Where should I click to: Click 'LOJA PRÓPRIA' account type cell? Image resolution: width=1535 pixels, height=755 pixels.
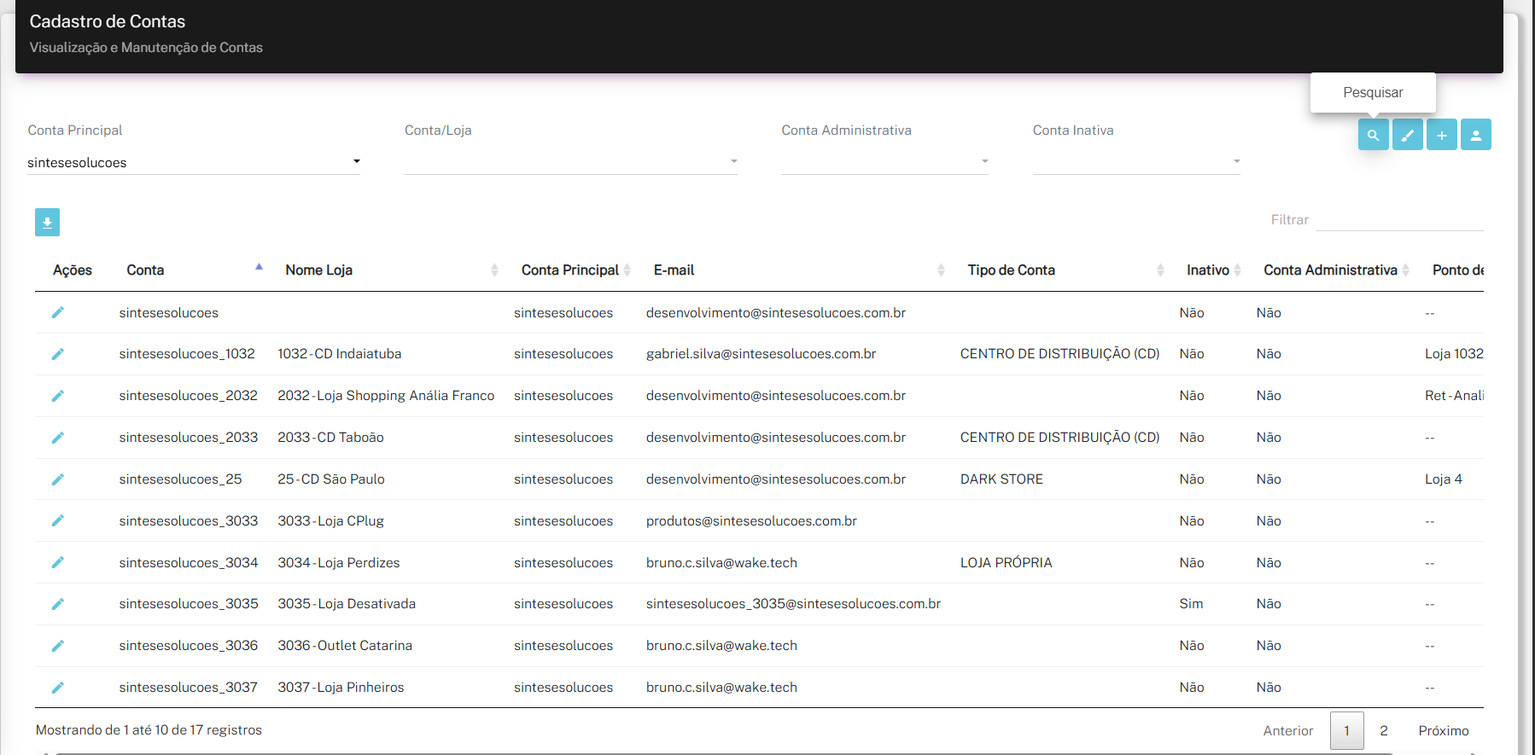coord(1006,562)
